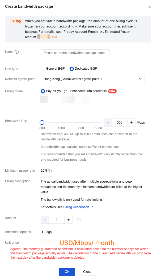
Task: Click external link icon after Billing Description
Action: (92, 207)
